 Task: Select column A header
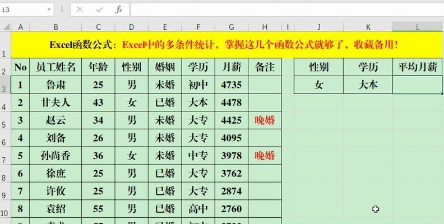click(20, 27)
